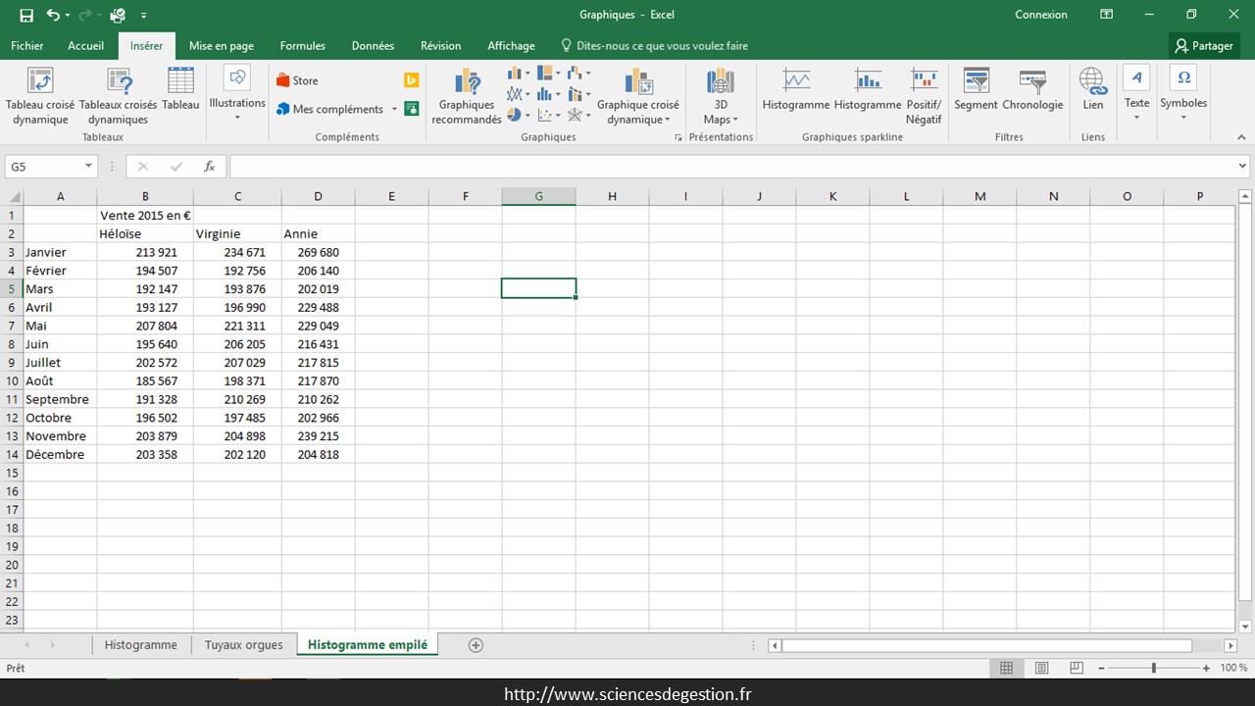The width and height of the screenshot is (1255, 706).
Task: Insert a Chronologie timeline filter
Action: pos(1032,90)
